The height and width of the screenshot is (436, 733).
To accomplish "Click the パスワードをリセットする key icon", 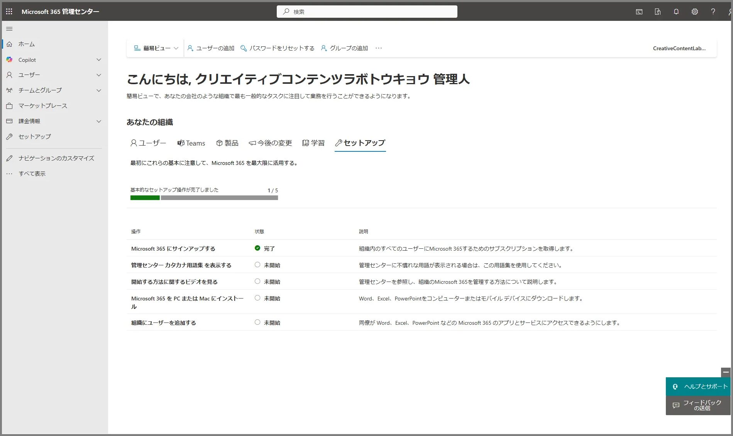I will [x=244, y=48].
